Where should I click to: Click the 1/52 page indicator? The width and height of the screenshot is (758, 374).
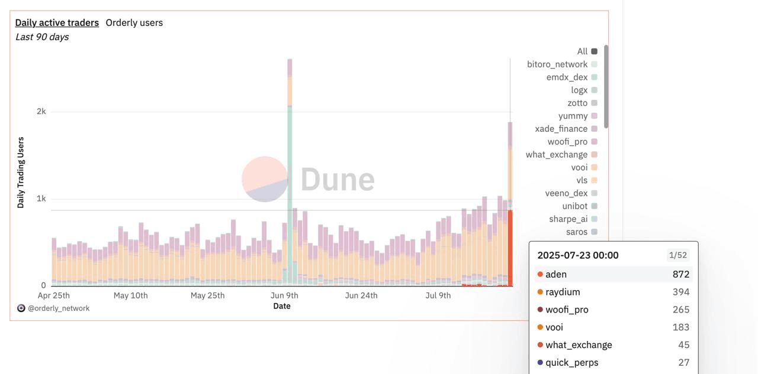(x=677, y=255)
